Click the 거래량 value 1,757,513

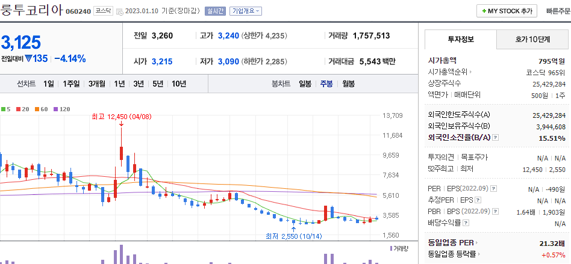(x=372, y=35)
